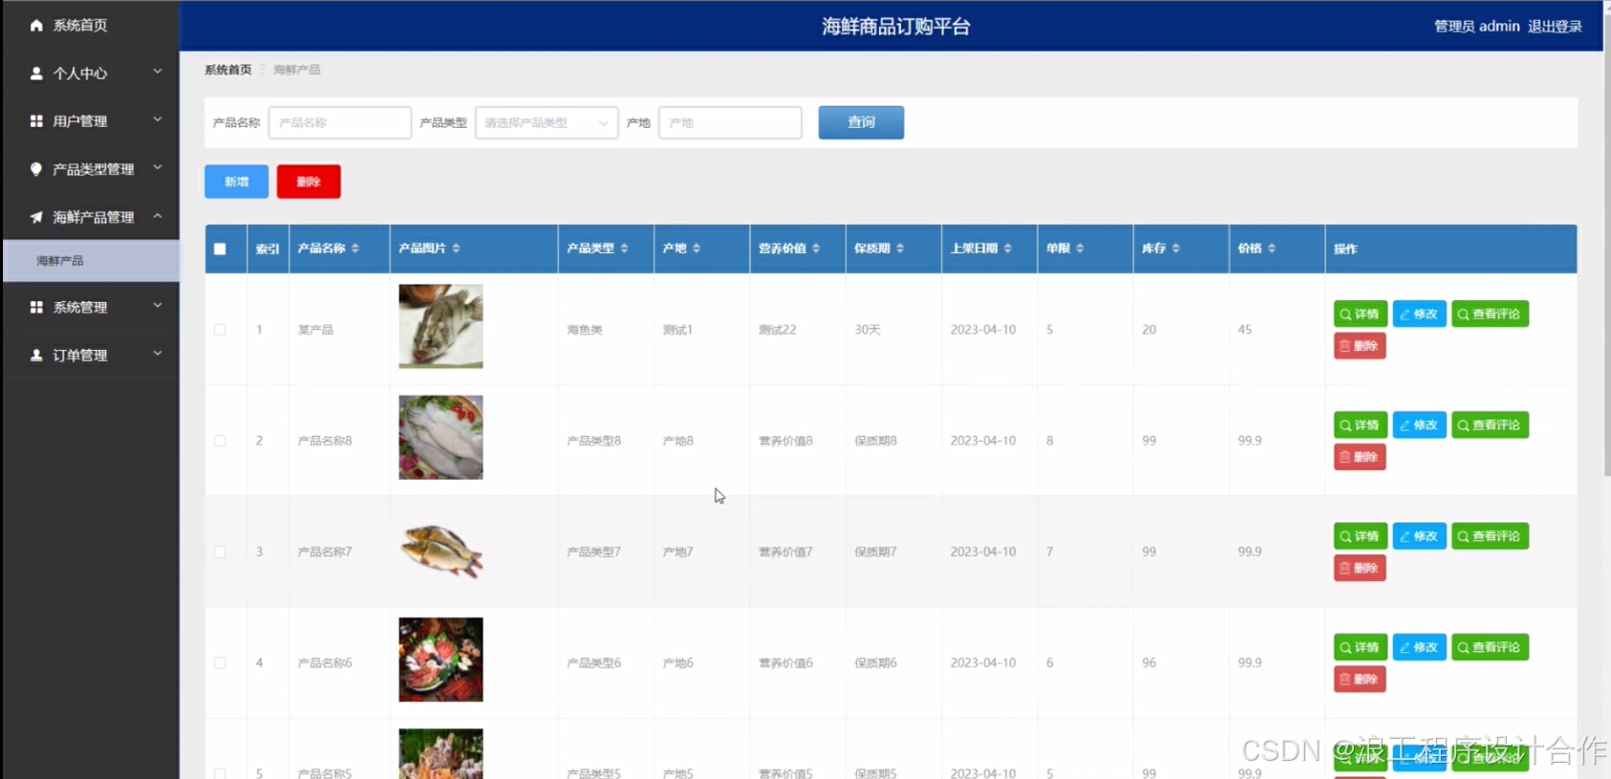This screenshot has height=779, width=1611.
Task: Click 查看评论 for row 某产品
Action: click(x=1490, y=314)
